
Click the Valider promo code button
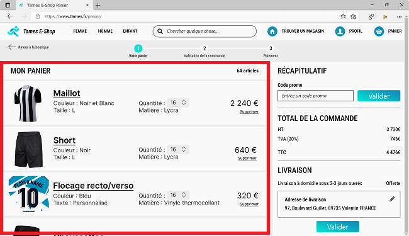pos(379,96)
